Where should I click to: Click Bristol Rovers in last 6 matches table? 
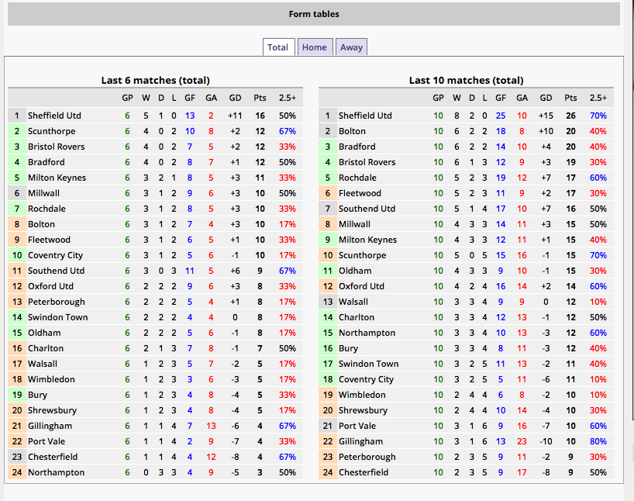57,147
